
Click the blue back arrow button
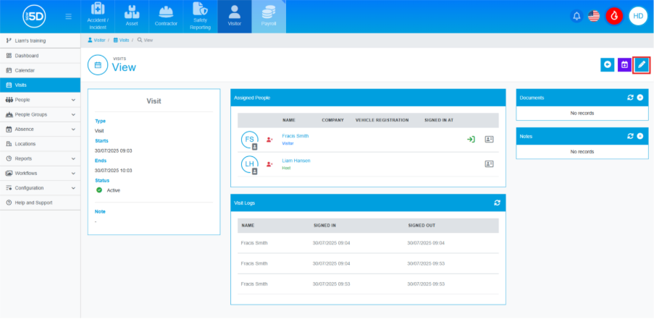tap(607, 64)
